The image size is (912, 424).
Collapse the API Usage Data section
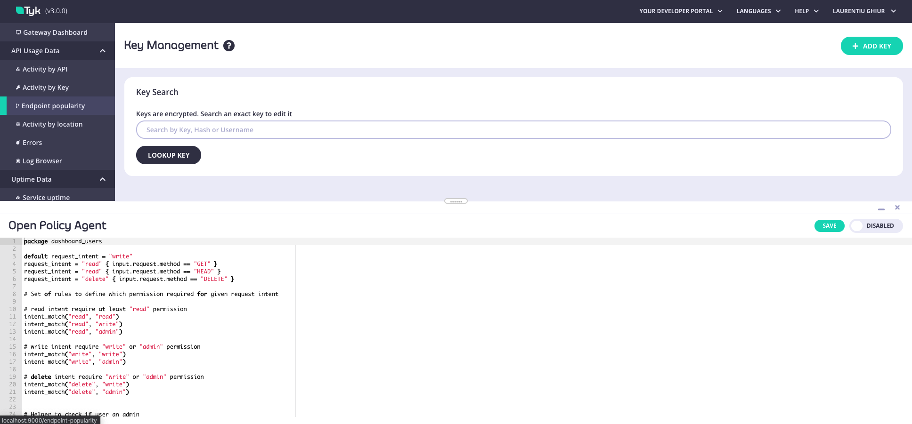point(102,51)
